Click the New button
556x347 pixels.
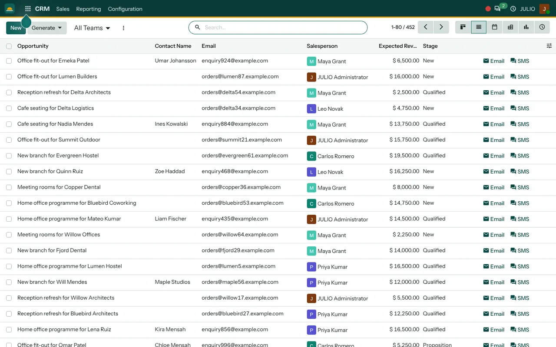click(x=16, y=28)
